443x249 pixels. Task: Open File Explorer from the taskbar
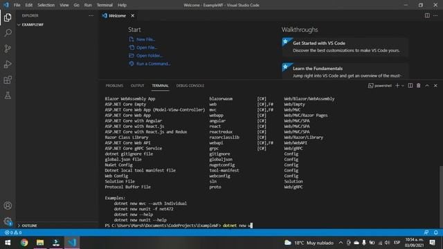click(x=40, y=243)
